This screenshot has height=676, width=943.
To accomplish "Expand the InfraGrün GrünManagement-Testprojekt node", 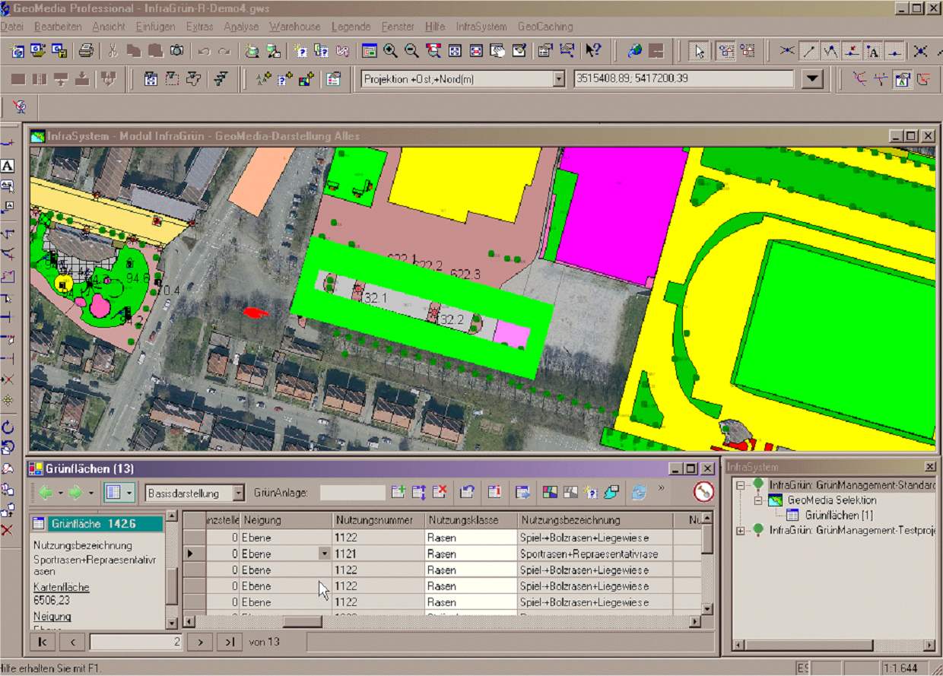I will pyautogui.click(x=739, y=531).
